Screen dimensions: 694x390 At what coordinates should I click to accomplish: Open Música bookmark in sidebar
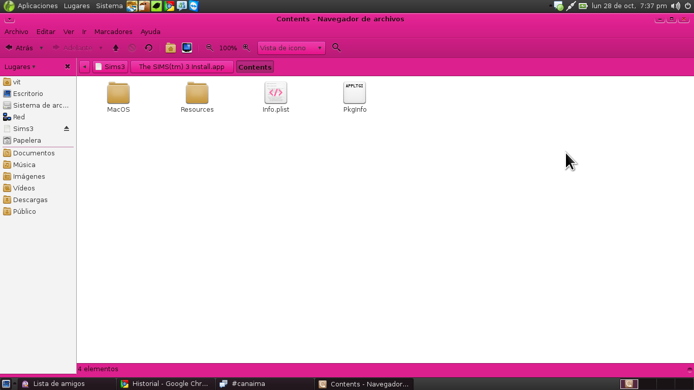click(38, 165)
